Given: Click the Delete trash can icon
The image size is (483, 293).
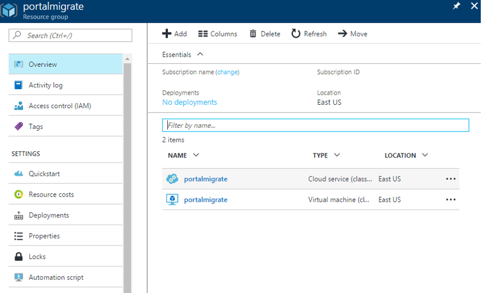Looking at the screenshot, I should 253,34.
